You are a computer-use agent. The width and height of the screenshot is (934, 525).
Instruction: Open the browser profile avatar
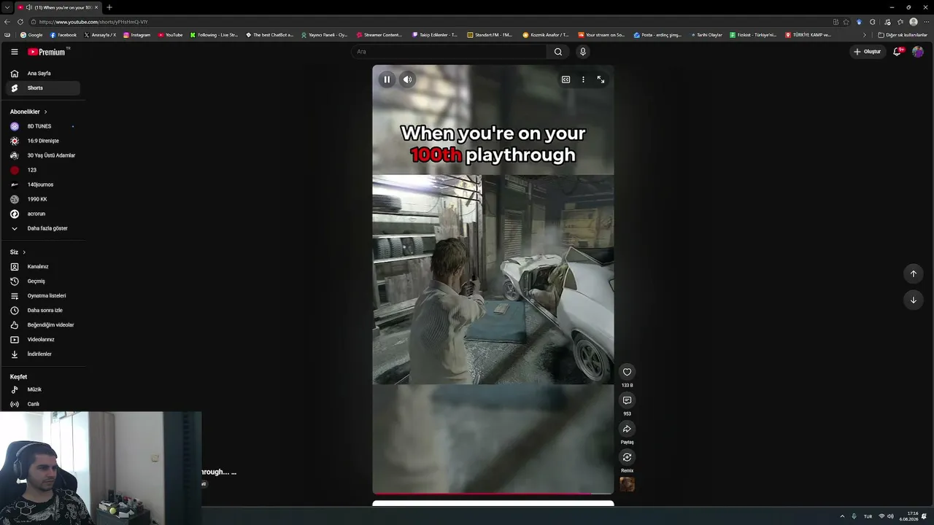click(913, 22)
